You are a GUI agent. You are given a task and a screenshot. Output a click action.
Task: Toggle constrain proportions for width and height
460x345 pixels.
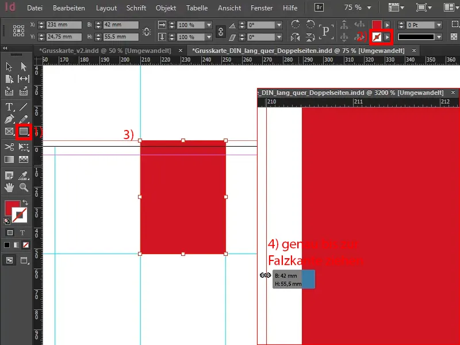[147, 31]
